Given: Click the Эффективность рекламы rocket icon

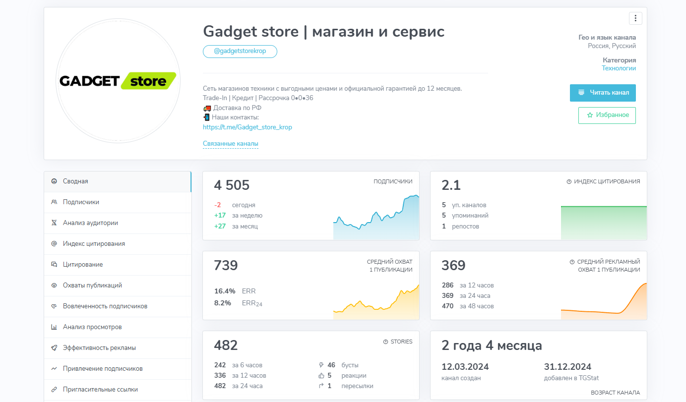Looking at the screenshot, I should click(x=54, y=348).
